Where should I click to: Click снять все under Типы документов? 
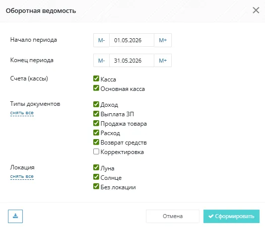pyautogui.click(x=22, y=113)
